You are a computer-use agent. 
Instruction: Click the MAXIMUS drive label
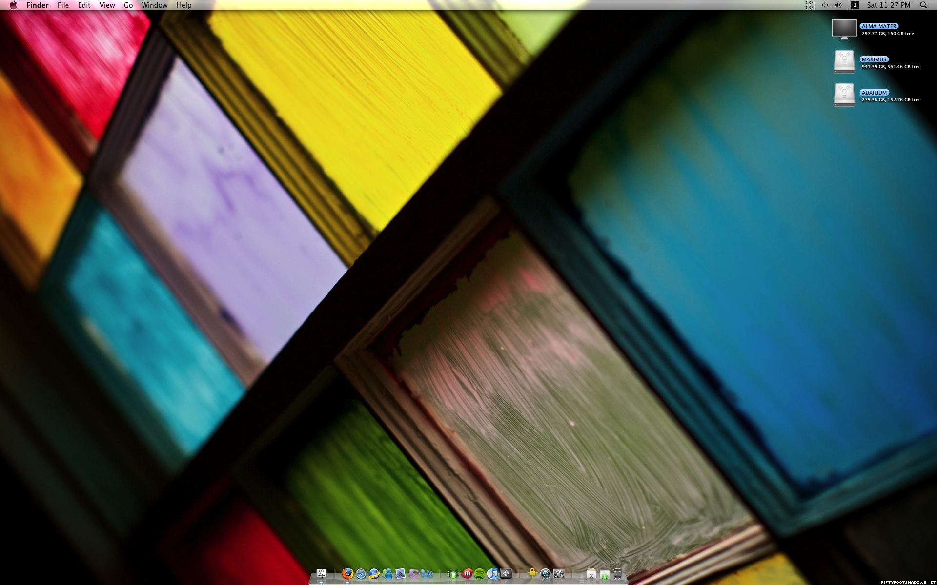(874, 59)
